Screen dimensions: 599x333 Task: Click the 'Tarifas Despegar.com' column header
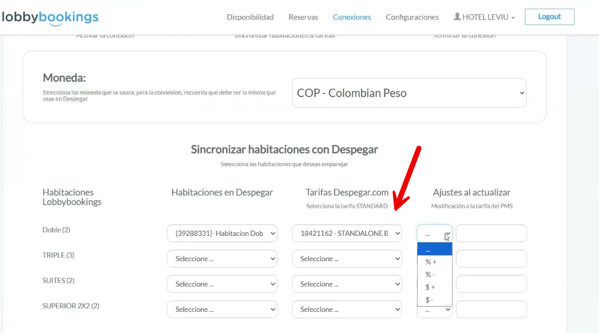(x=347, y=192)
